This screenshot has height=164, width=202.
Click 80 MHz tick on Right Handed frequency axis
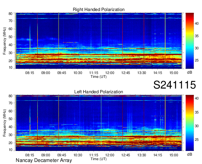(x=10, y=14)
